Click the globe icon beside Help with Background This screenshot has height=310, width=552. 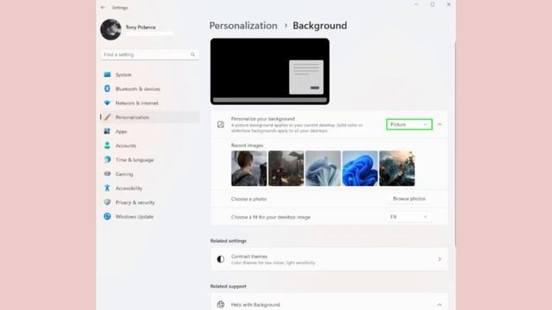pyautogui.click(x=221, y=304)
